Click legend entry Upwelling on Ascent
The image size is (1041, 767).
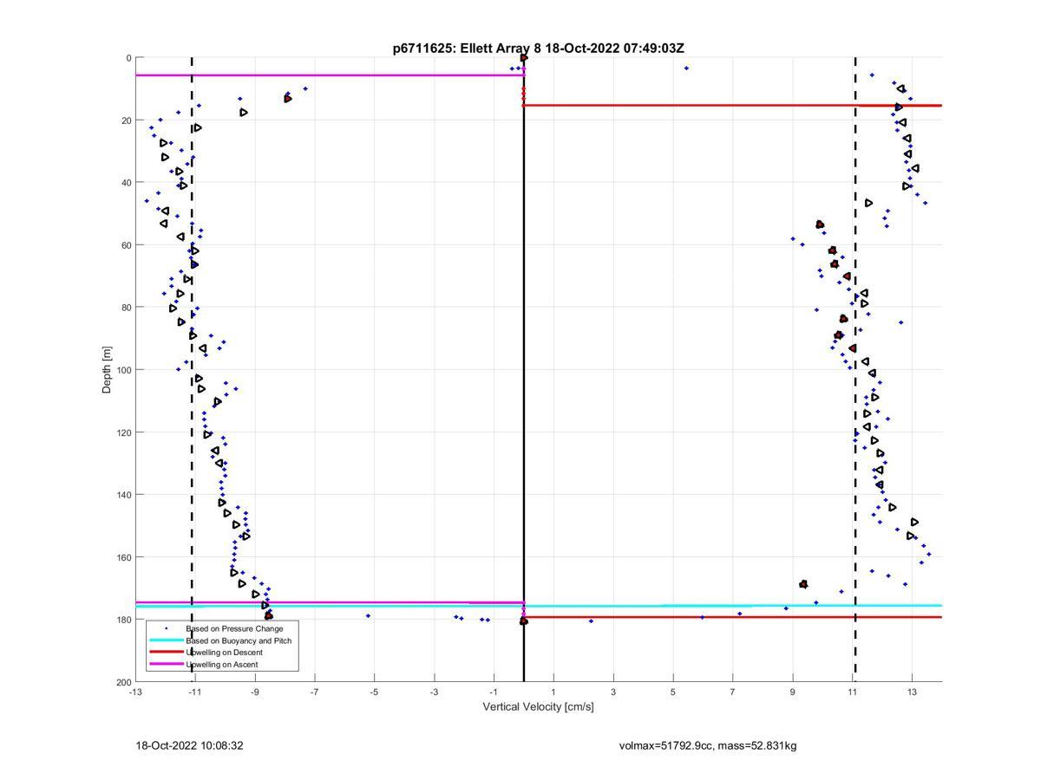[x=221, y=665]
